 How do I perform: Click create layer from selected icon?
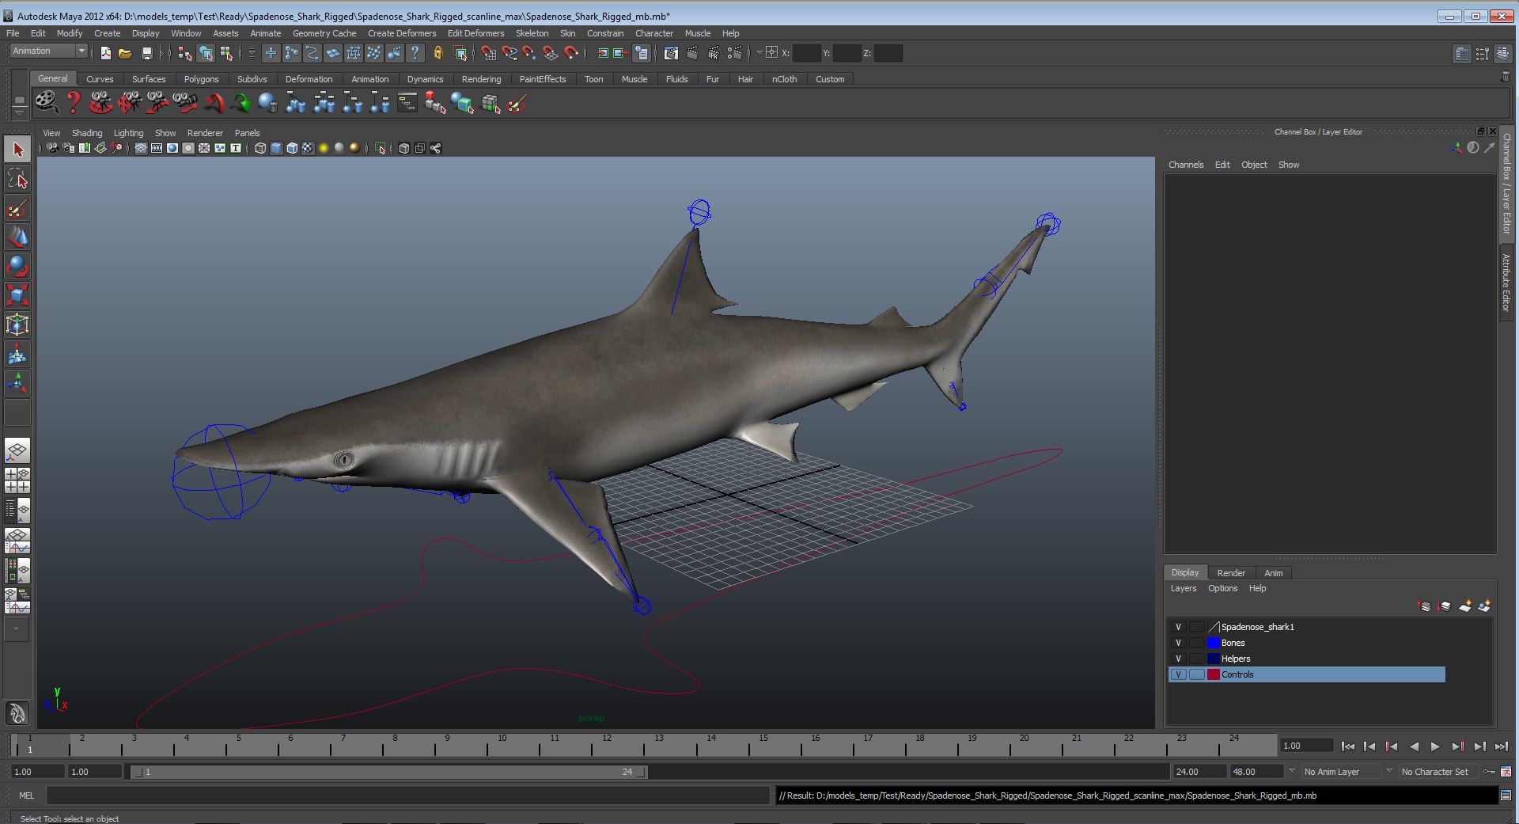(1484, 606)
